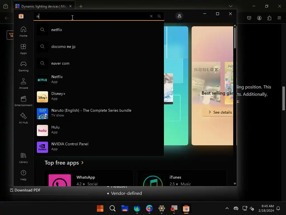Open AI Hub in sidebar
This screenshot has width=286, height=215.
[x=23, y=118]
